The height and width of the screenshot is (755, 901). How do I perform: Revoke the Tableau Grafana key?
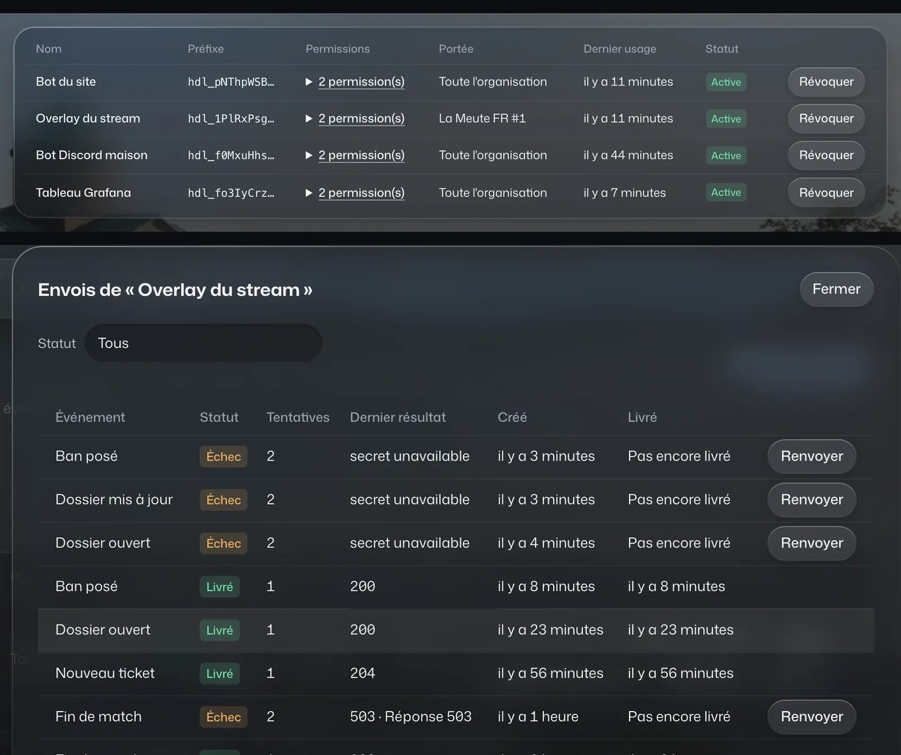click(x=826, y=193)
